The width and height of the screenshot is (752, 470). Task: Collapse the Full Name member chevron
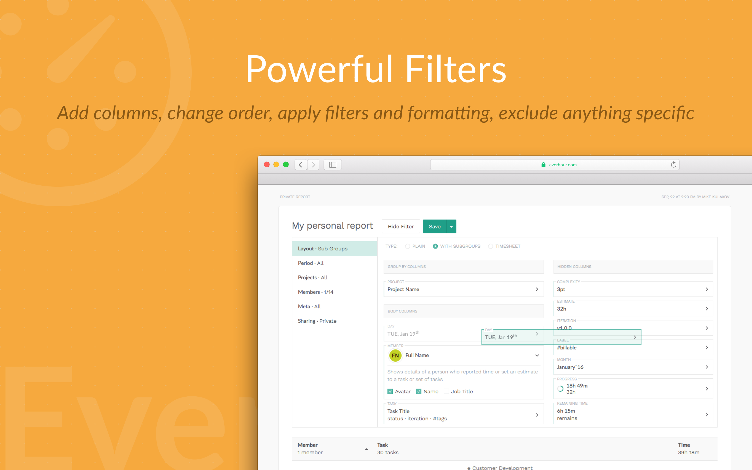tap(537, 355)
